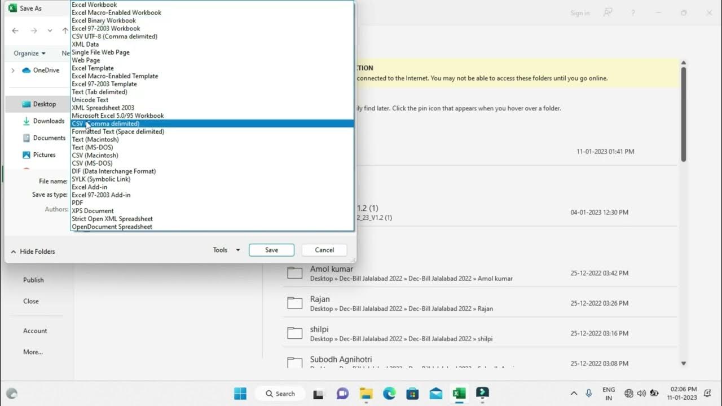Viewport: 722px width, 406px height.
Task: Select SYLK (Symbolic Link) format
Action: click(x=212, y=179)
